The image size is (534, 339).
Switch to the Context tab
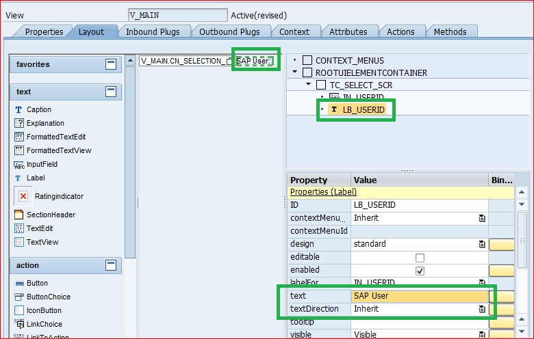point(294,31)
